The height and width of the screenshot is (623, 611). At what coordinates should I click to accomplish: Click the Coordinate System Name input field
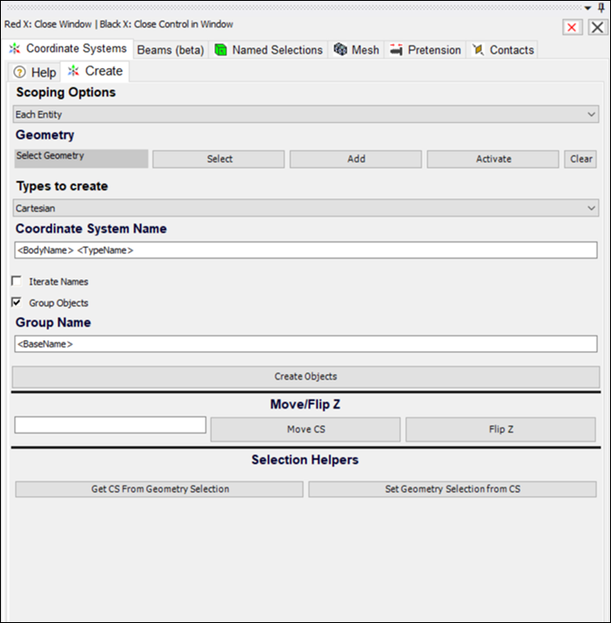point(306,250)
